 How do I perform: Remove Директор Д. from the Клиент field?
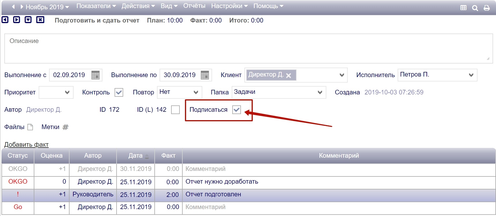pyautogui.click(x=288, y=76)
